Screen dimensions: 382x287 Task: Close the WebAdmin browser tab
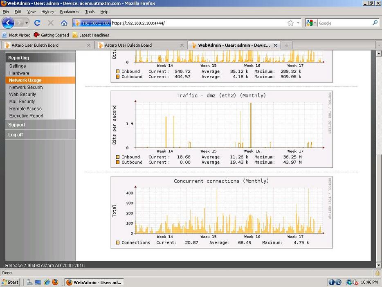coord(275,45)
